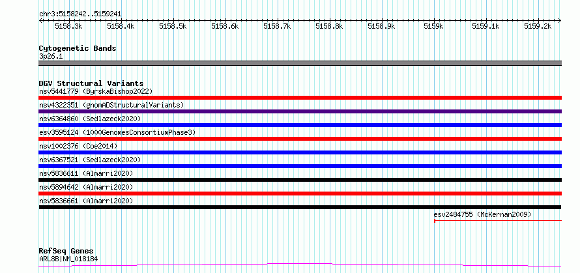This screenshot has width=580, height=273.
Task: Click the nsv5441779 (ByrskaBishop2022) variant label
Action: click(x=96, y=91)
